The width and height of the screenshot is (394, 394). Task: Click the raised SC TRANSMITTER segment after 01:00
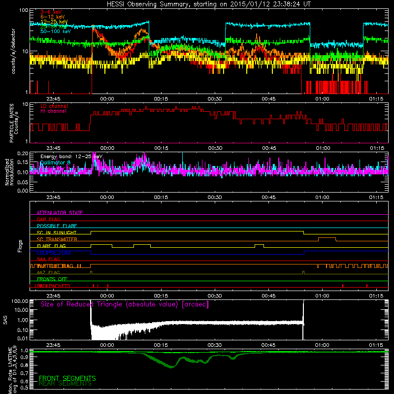(x=327, y=238)
